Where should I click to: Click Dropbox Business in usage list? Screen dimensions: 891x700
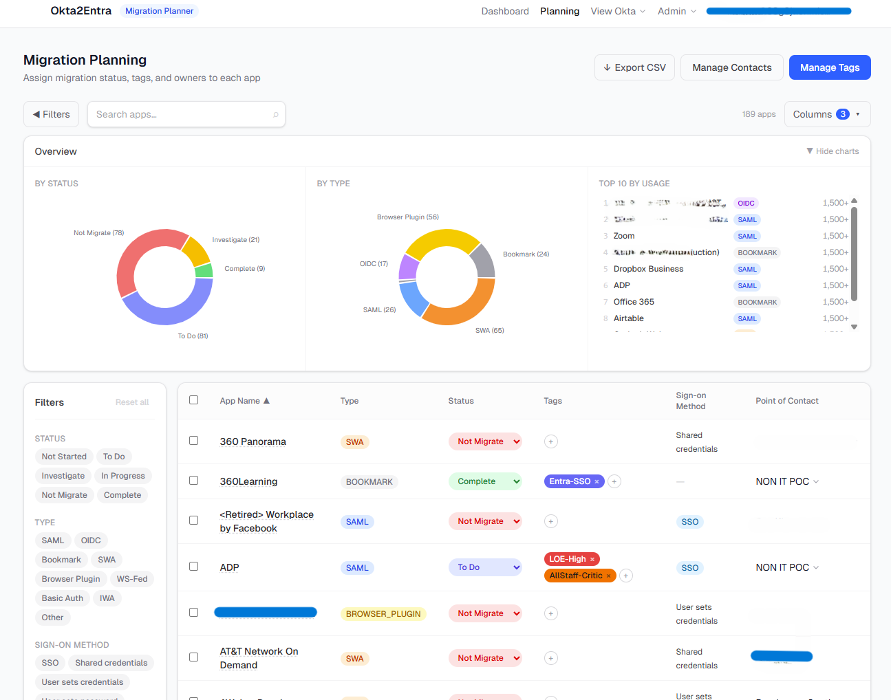pyautogui.click(x=649, y=269)
